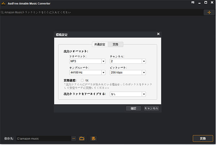Open the フォーマット MP3 dropdown
The image size is (216, 145).
[87, 61]
